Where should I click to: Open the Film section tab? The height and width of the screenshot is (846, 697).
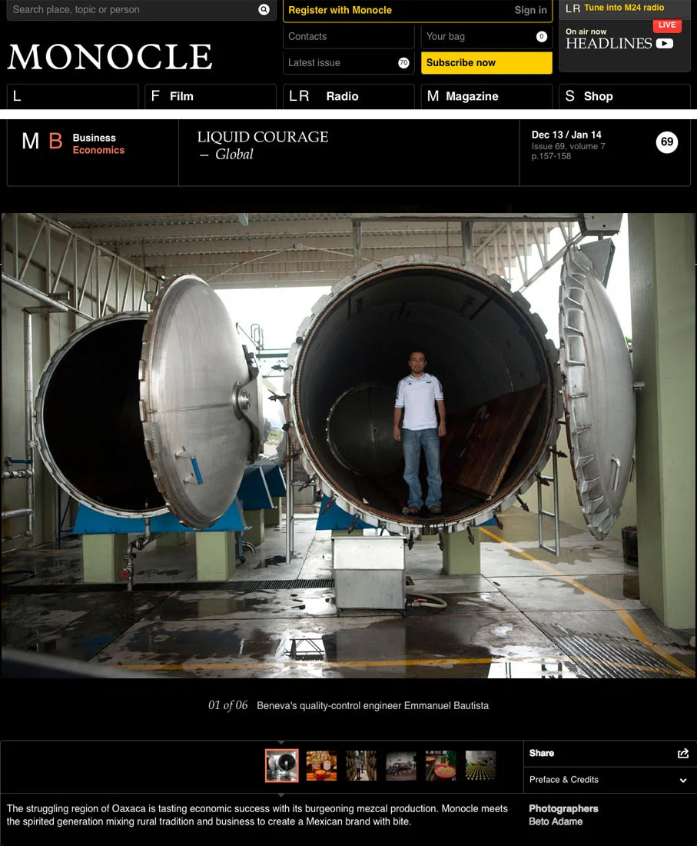coord(211,96)
